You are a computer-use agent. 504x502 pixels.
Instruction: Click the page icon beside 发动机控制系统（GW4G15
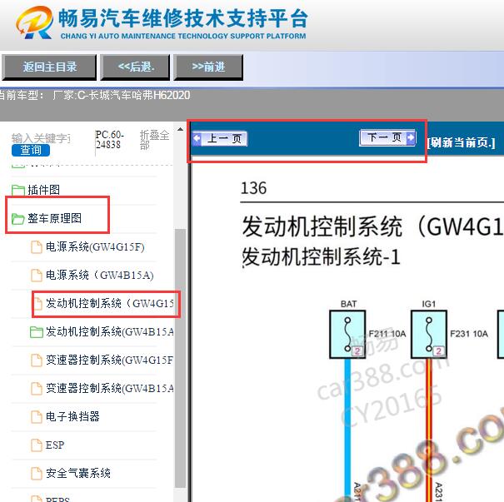click(x=38, y=304)
